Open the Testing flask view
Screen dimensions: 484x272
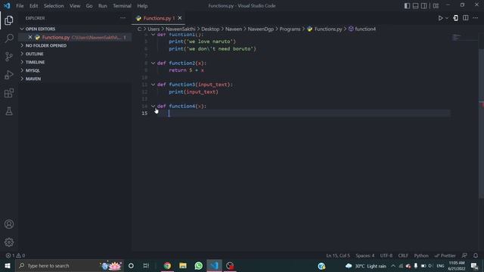click(9, 111)
